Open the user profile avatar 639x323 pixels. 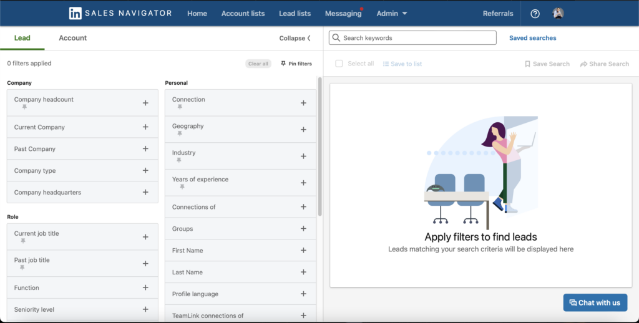point(558,14)
